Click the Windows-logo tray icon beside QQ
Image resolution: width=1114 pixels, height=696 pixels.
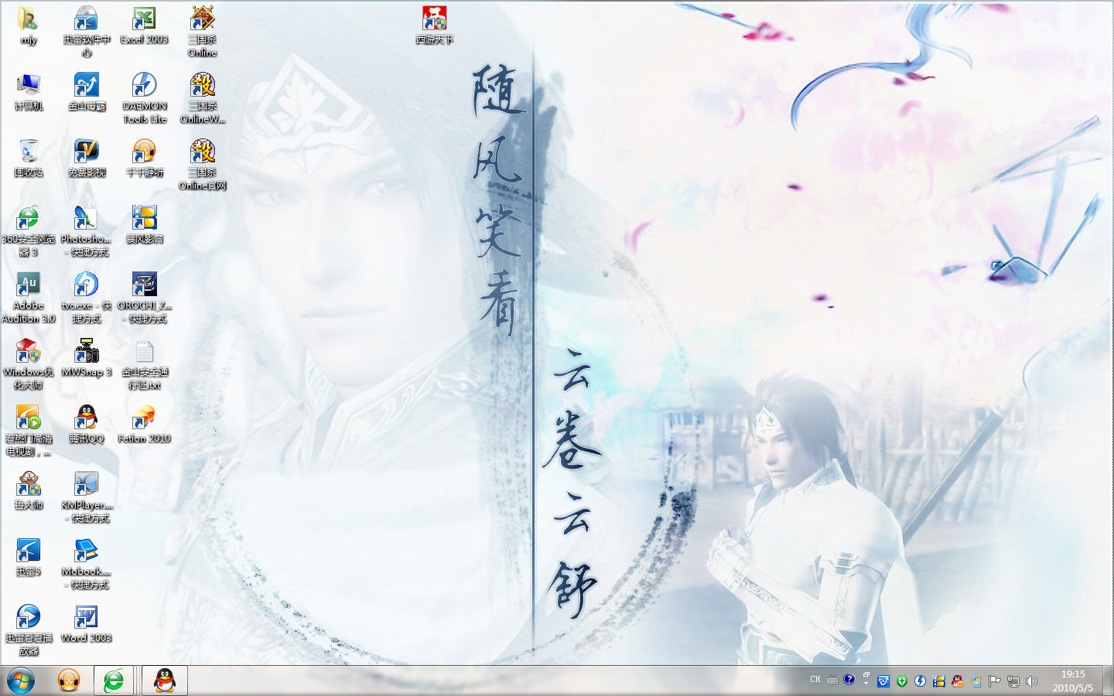[976, 681]
